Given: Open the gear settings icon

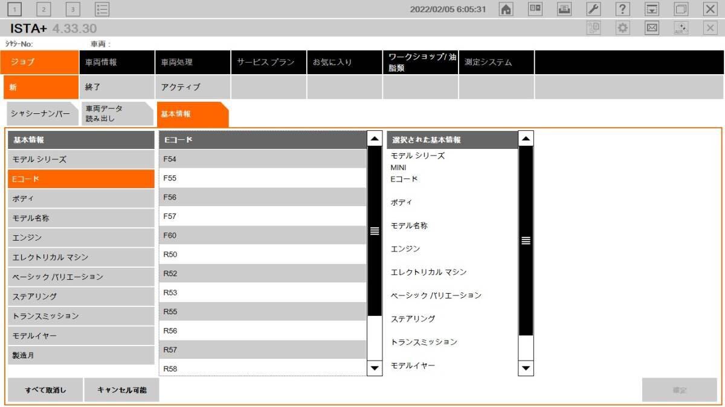Looking at the screenshot, I should (622, 28).
